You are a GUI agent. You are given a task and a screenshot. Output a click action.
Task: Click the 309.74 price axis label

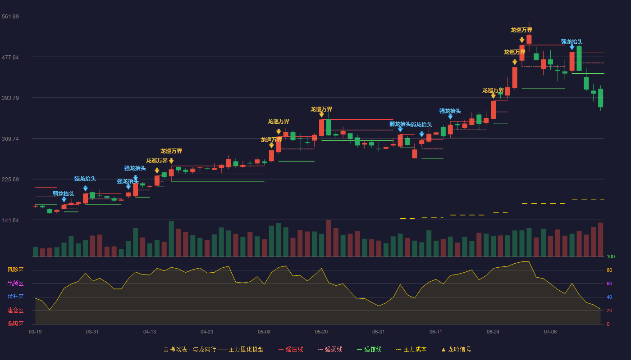(x=10, y=139)
